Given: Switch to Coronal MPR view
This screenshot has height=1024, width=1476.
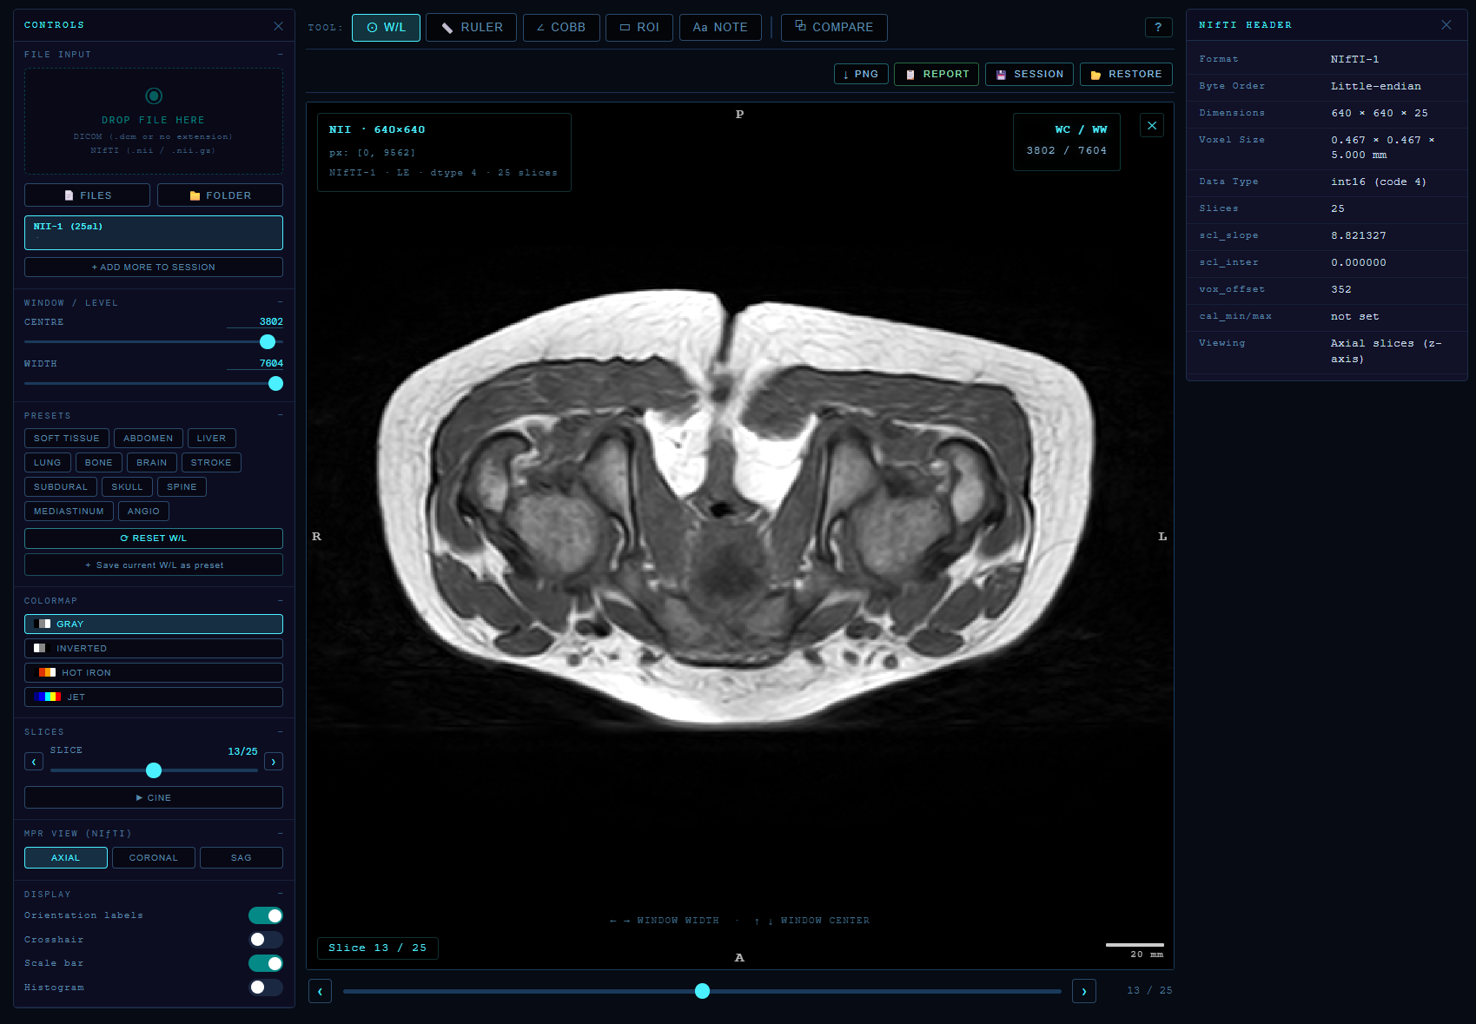Looking at the screenshot, I should (154, 858).
